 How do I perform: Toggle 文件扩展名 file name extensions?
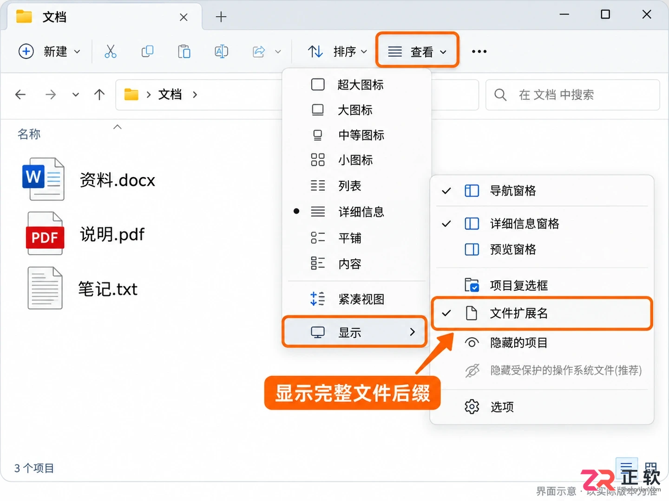tap(542, 314)
